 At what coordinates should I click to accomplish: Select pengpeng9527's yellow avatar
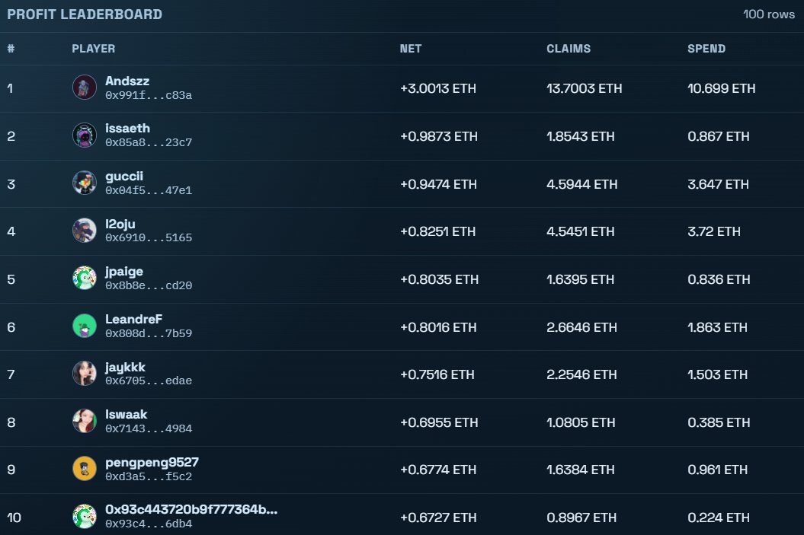85,469
